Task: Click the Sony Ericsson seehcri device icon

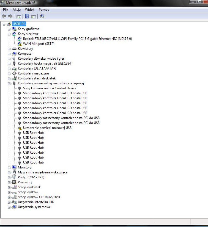Action: 20,88
